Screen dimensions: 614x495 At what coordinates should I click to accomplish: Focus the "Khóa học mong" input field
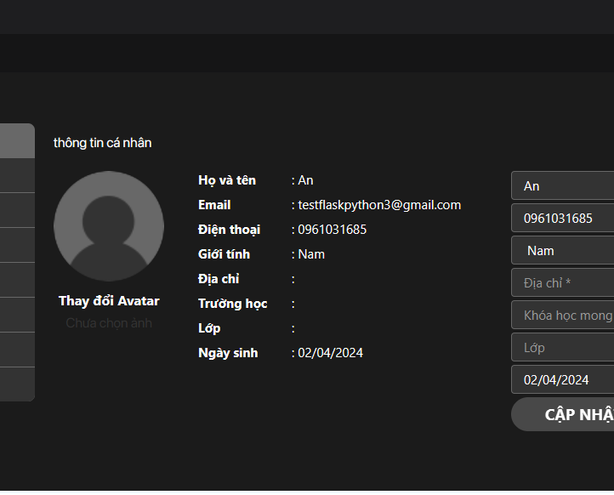tap(562, 315)
